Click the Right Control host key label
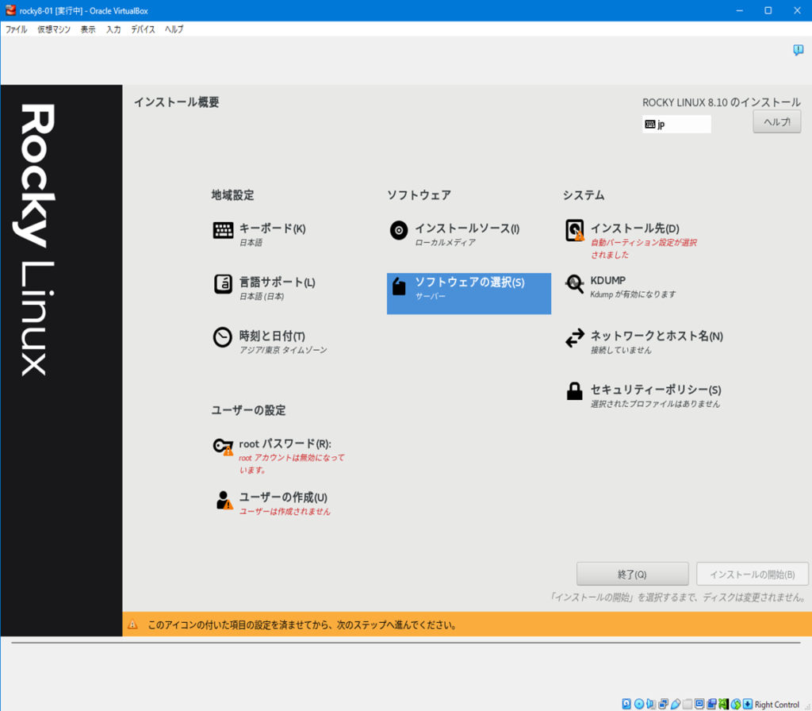 click(x=777, y=705)
